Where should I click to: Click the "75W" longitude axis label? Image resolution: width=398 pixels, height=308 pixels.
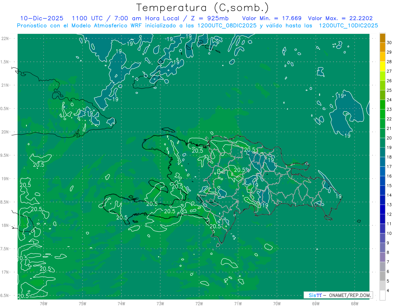82,304
